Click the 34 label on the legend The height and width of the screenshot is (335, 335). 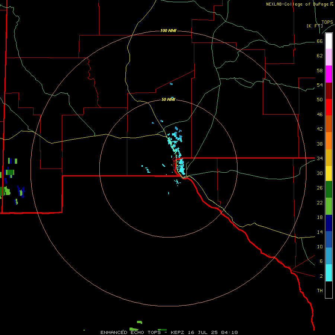coord(320,158)
